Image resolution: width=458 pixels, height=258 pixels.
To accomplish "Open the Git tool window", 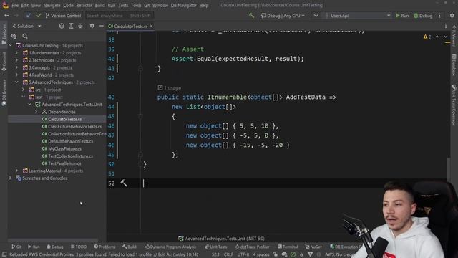I will coord(16,247).
